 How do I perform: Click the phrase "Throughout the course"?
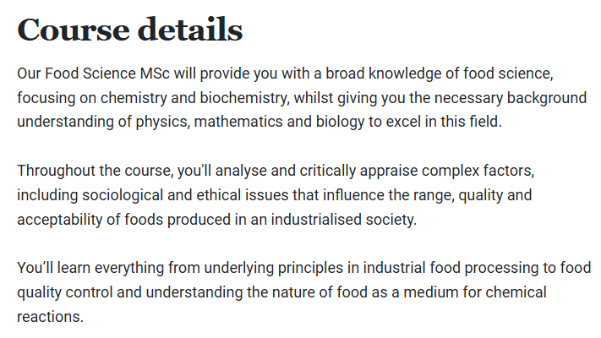tap(95, 171)
